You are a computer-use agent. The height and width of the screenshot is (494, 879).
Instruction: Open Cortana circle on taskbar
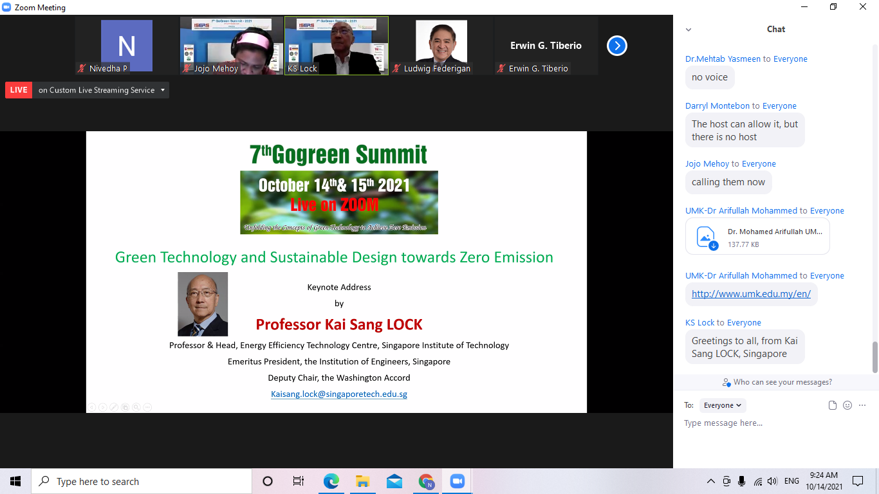tap(268, 481)
